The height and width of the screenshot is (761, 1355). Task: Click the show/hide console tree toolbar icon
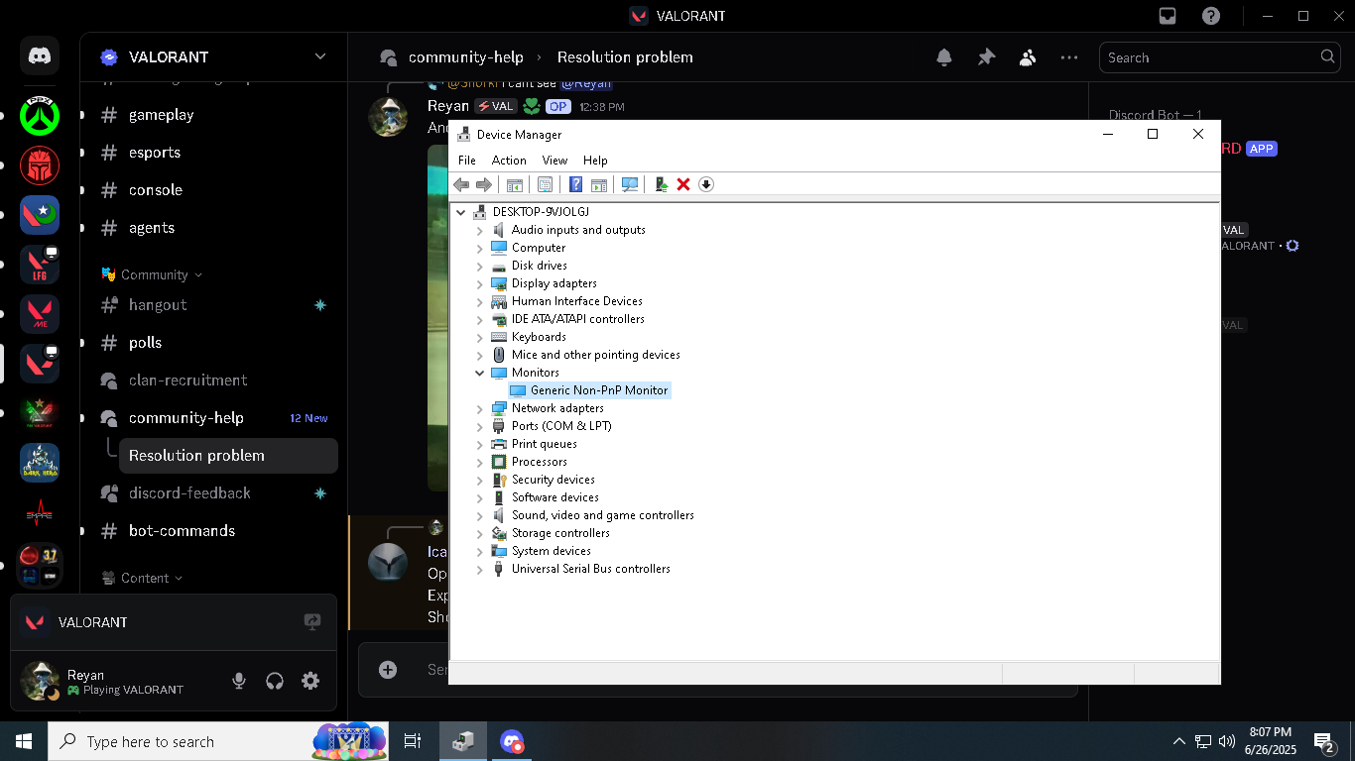(515, 184)
